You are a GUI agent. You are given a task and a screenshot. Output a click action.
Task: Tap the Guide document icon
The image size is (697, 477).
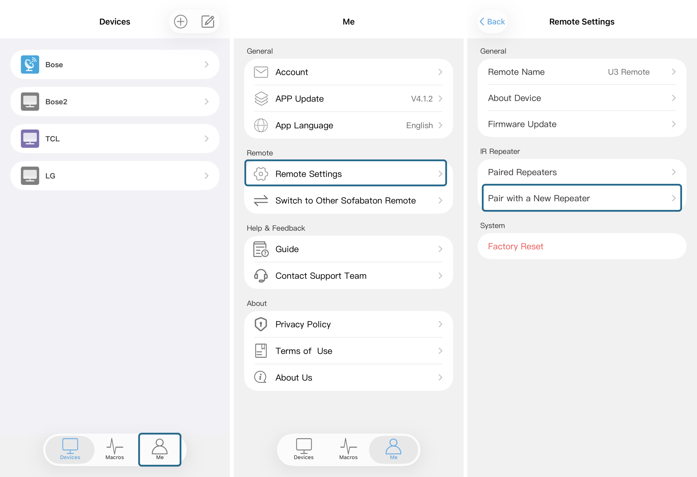[261, 249]
